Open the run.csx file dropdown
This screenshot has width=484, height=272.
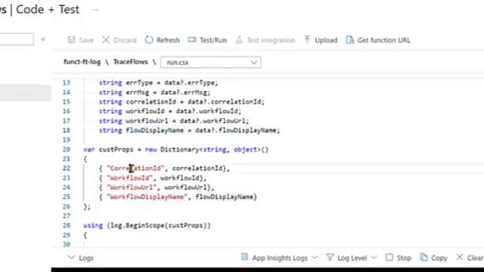(210, 62)
